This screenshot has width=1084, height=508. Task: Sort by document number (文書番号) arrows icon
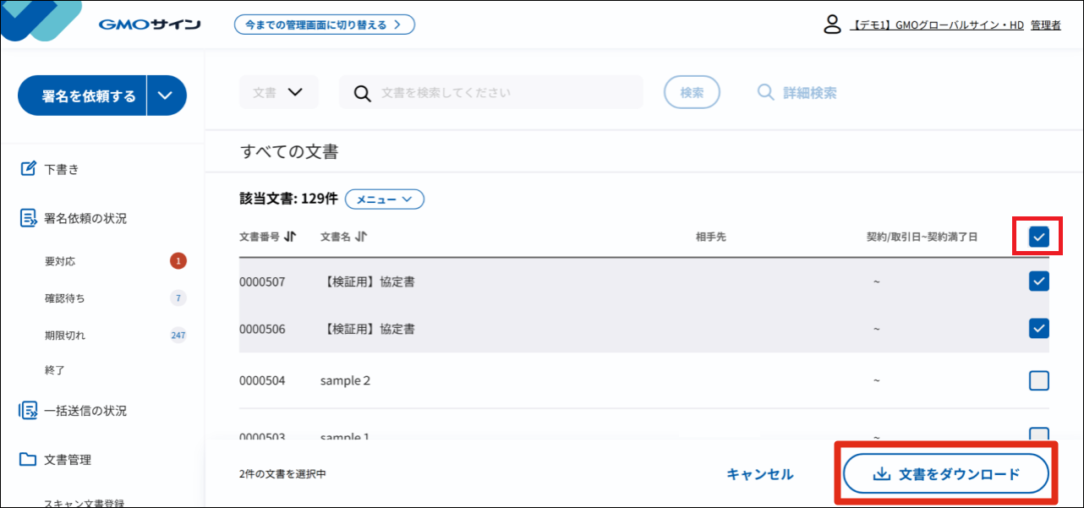point(291,237)
